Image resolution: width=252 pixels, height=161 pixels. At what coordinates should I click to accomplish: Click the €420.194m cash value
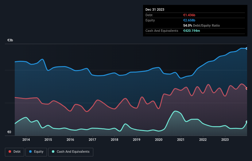[192, 31]
